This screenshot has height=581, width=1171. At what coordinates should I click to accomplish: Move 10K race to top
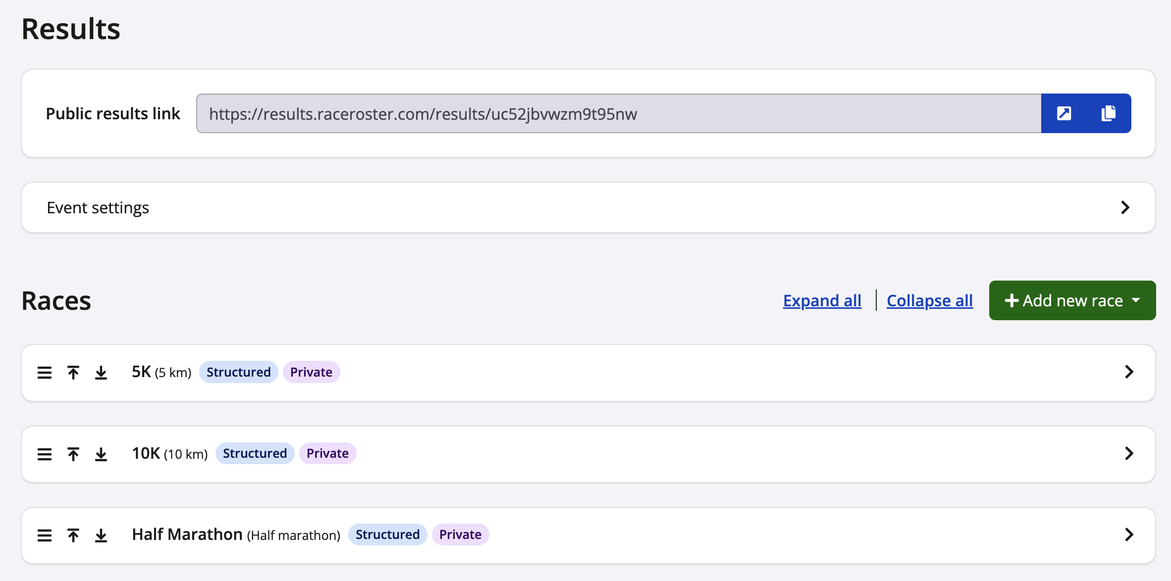point(73,454)
